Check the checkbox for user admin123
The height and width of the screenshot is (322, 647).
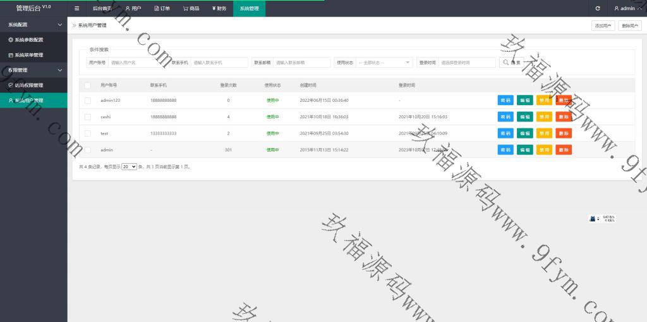tap(88, 101)
